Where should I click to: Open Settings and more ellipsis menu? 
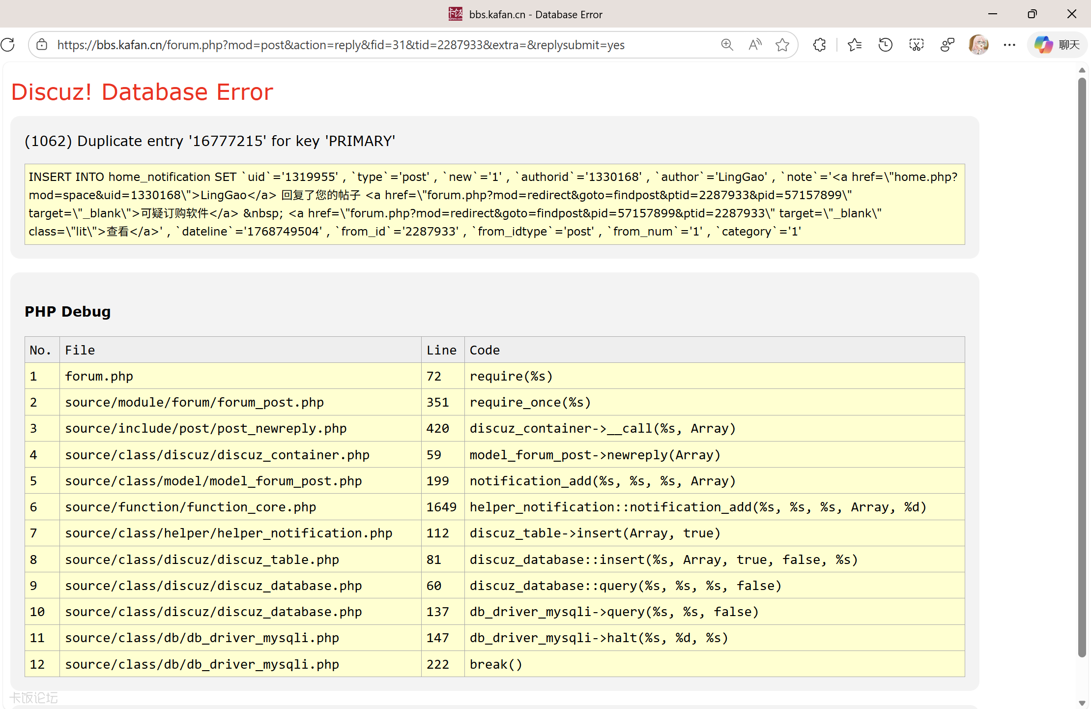tap(1009, 45)
